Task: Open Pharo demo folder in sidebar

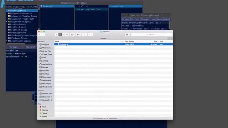Action: (x=47, y=87)
